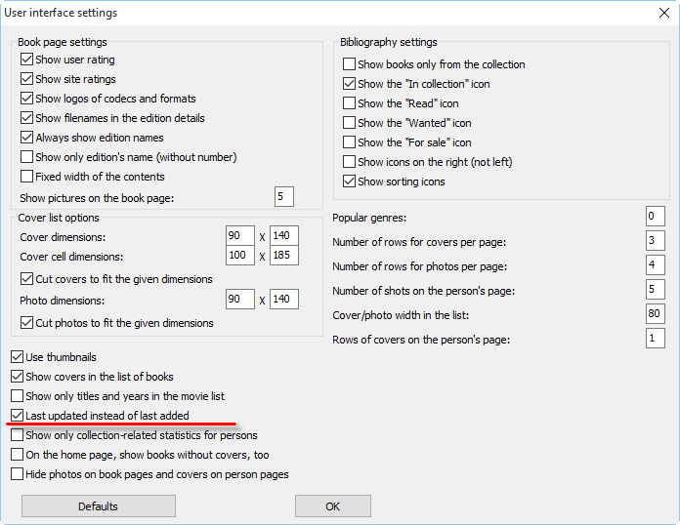Enable Show the "For sale" icon
This screenshot has height=525, width=680.
pos(349,142)
